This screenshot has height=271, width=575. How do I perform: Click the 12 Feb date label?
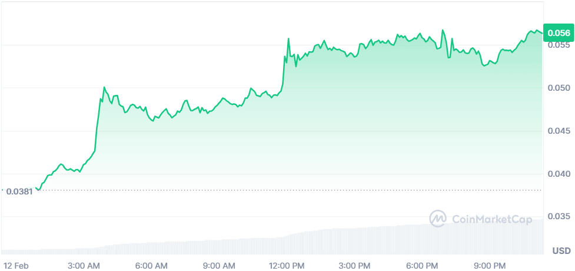(x=16, y=265)
